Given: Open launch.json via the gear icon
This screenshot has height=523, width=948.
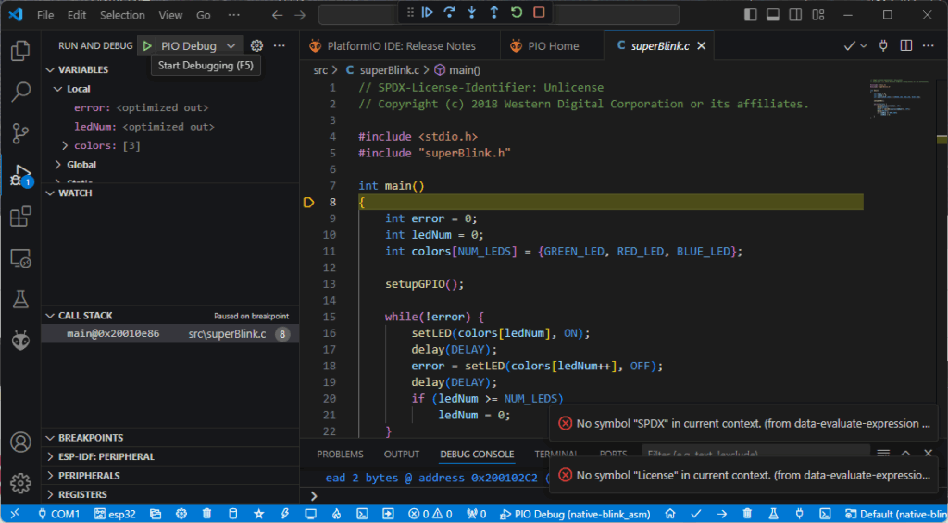Looking at the screenshot, I should (x=257, y=45).
